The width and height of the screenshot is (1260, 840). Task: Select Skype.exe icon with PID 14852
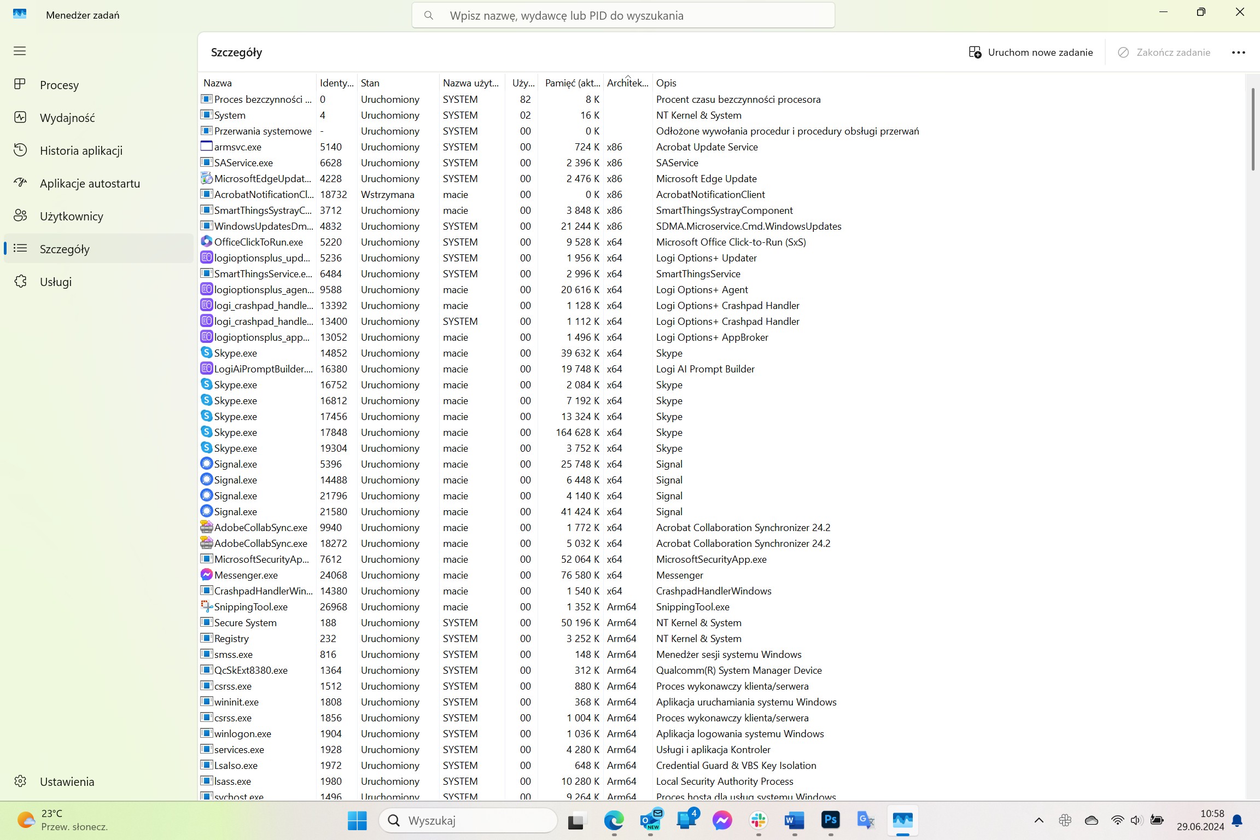[206, 353]
